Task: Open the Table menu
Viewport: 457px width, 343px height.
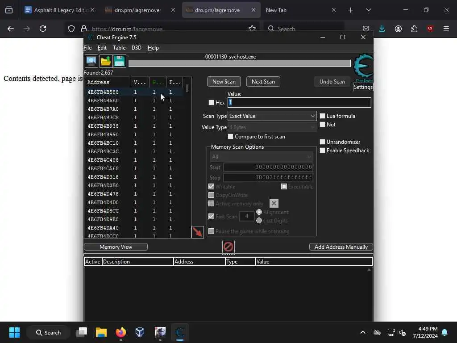Action: click(119, 48)
